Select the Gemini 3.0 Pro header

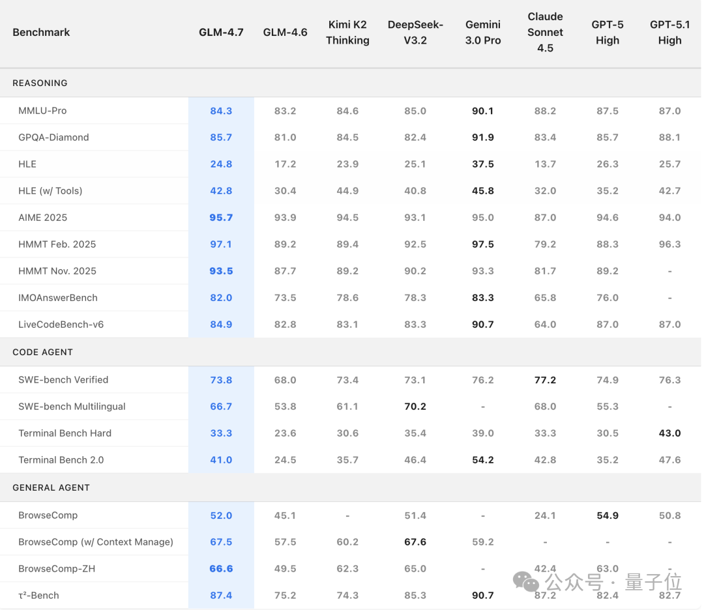pyautogui.click(x=482, y=33)
